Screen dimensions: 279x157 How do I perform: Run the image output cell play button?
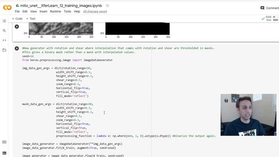17,27
